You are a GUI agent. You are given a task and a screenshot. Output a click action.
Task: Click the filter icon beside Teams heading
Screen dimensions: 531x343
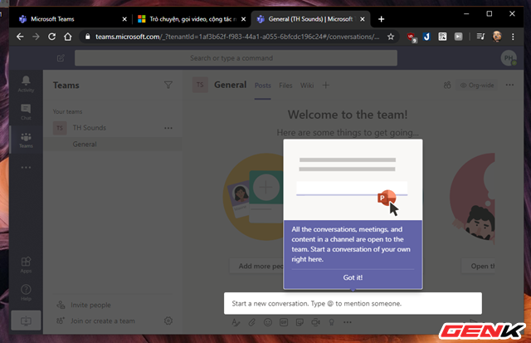click(168, 85)
